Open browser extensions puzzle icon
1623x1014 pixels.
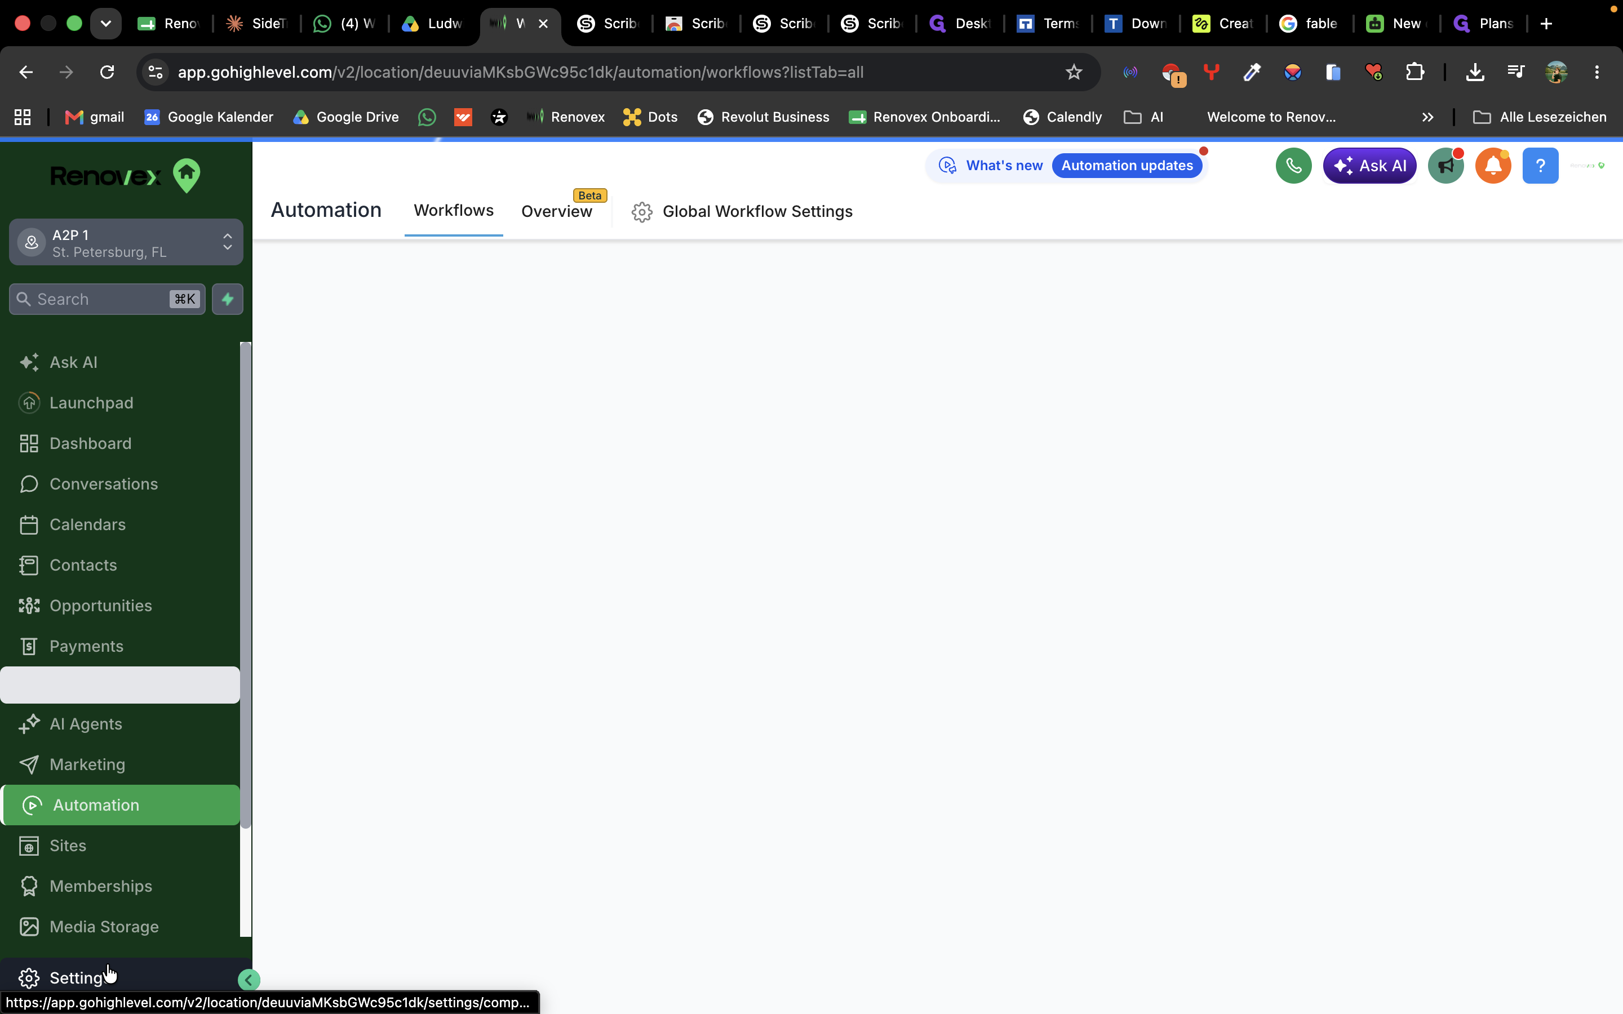click(x=1414, y=72)
